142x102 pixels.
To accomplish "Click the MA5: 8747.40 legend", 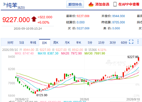I will tap(24, 53).
